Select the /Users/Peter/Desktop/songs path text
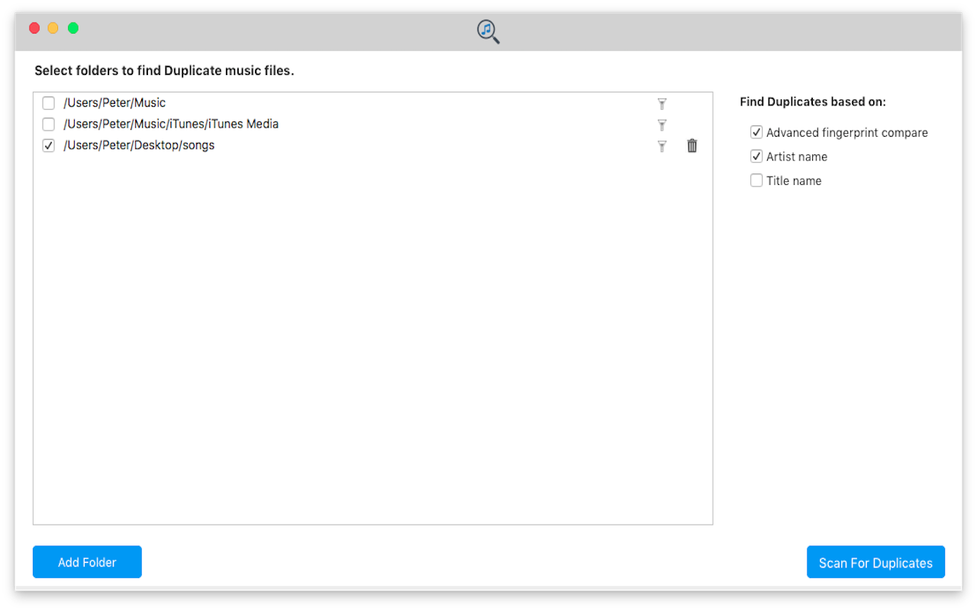This screenshot has width=977, height=611. [139, 146]
